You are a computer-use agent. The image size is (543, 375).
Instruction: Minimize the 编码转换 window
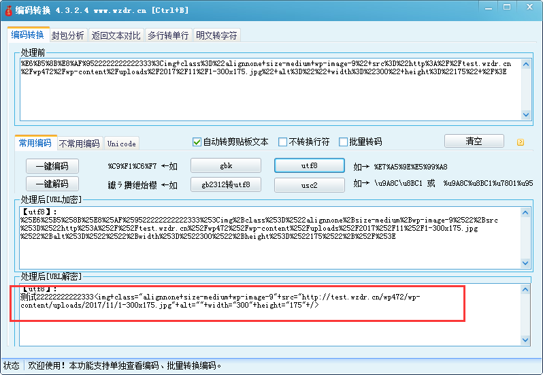coord(489,7)
